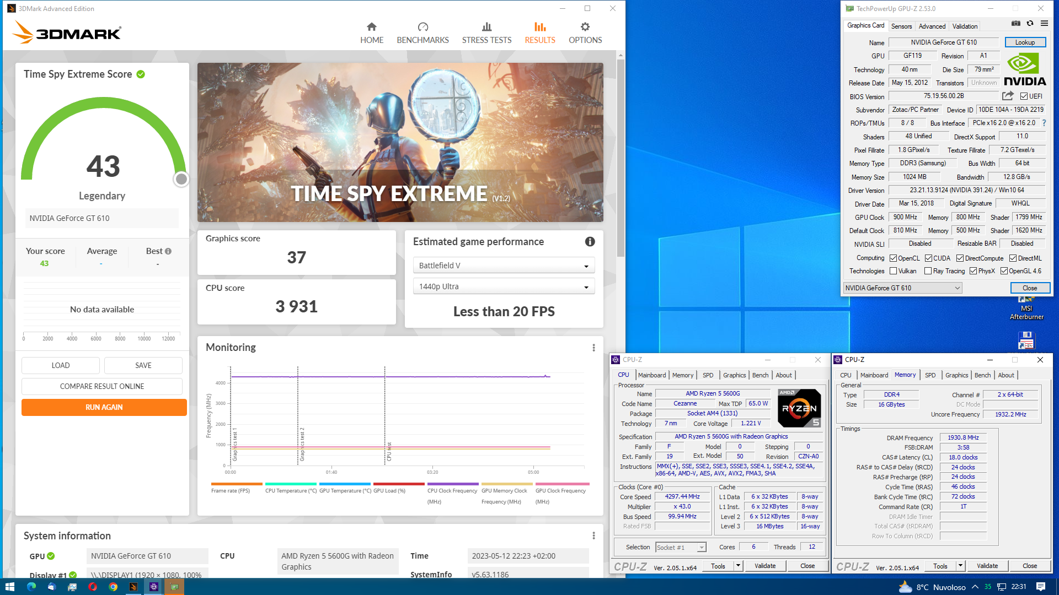Show hidden system tray icons

[x=975, y=587]
